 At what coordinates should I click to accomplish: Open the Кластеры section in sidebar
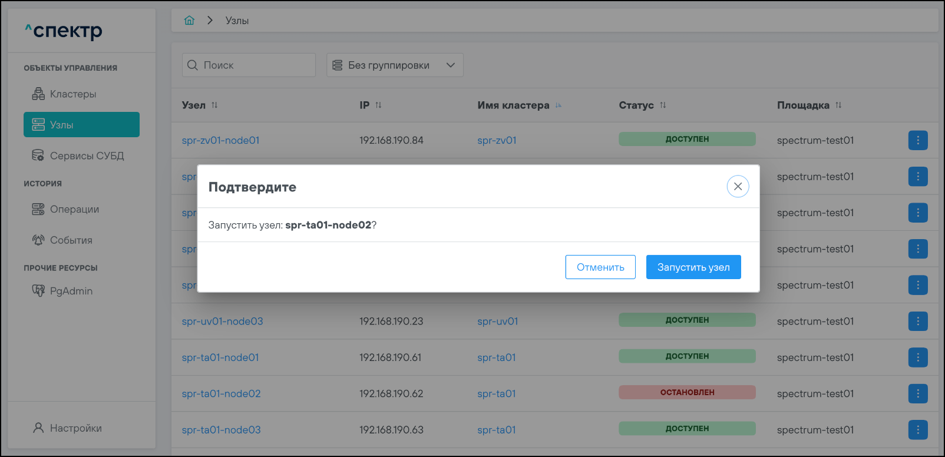click(x=72, y=94)
